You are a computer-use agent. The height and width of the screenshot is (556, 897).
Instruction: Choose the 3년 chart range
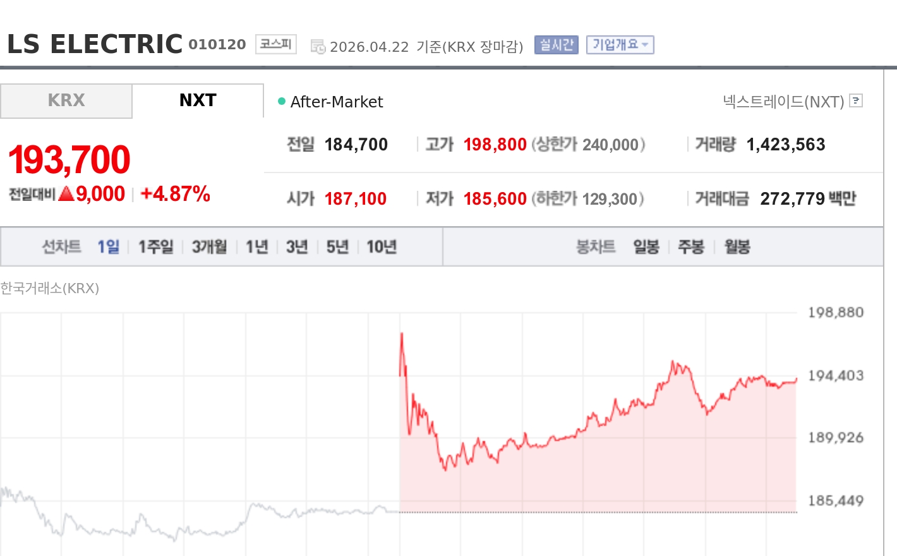coord(297,246)
